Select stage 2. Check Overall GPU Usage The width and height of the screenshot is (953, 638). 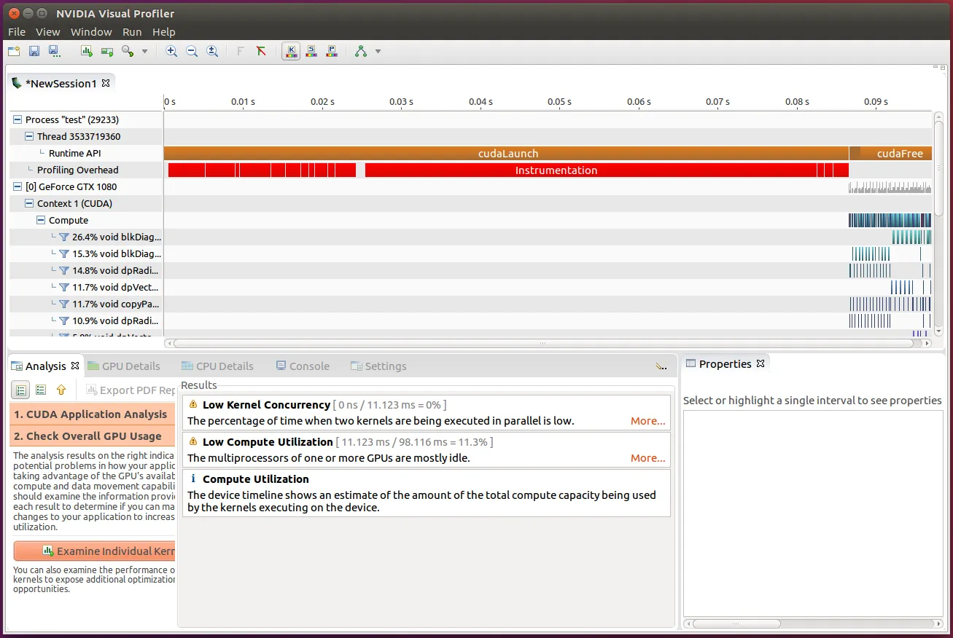point(92,436)
